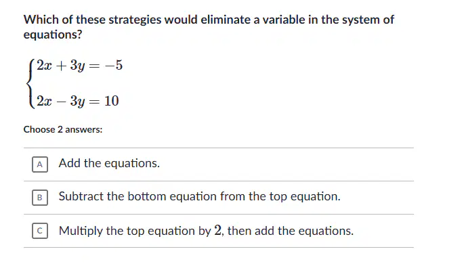Click the plus sign in top equation
Image resolution: width=466 pixels, height=266 pixels.
point(61,66)
